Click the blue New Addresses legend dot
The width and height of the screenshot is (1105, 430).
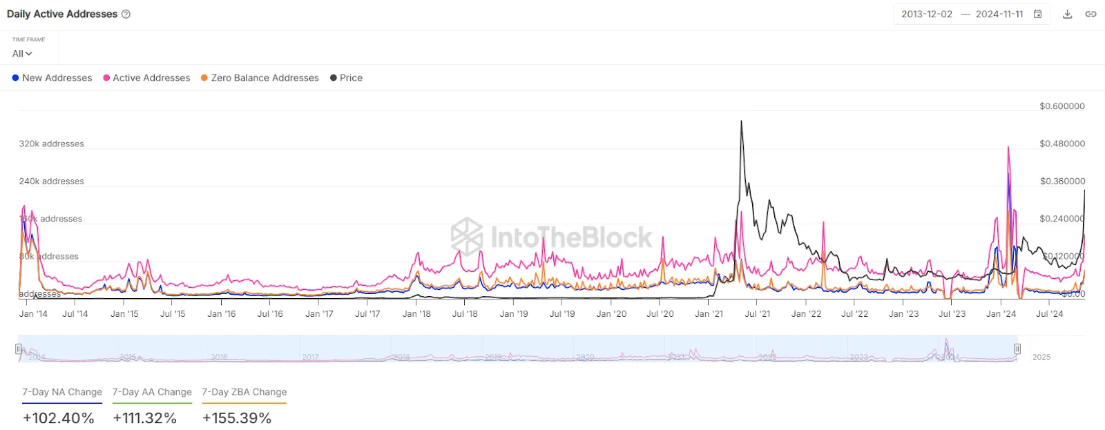pos(15,78)
